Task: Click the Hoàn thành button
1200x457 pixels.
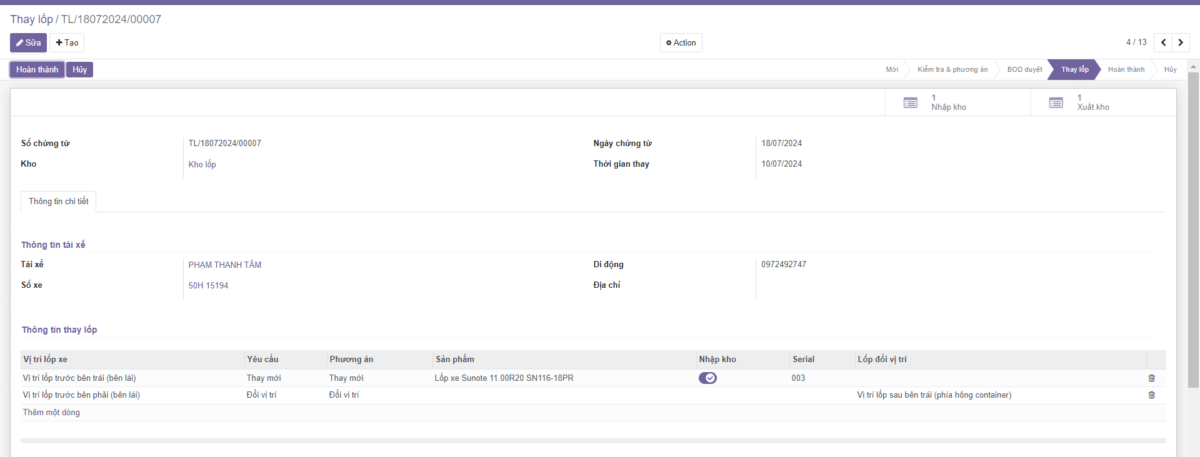Action: 37,69
